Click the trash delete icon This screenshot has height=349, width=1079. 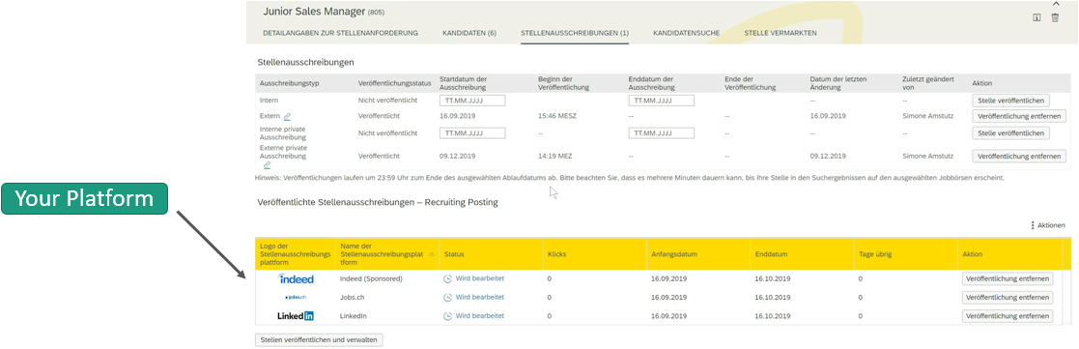1055,18
